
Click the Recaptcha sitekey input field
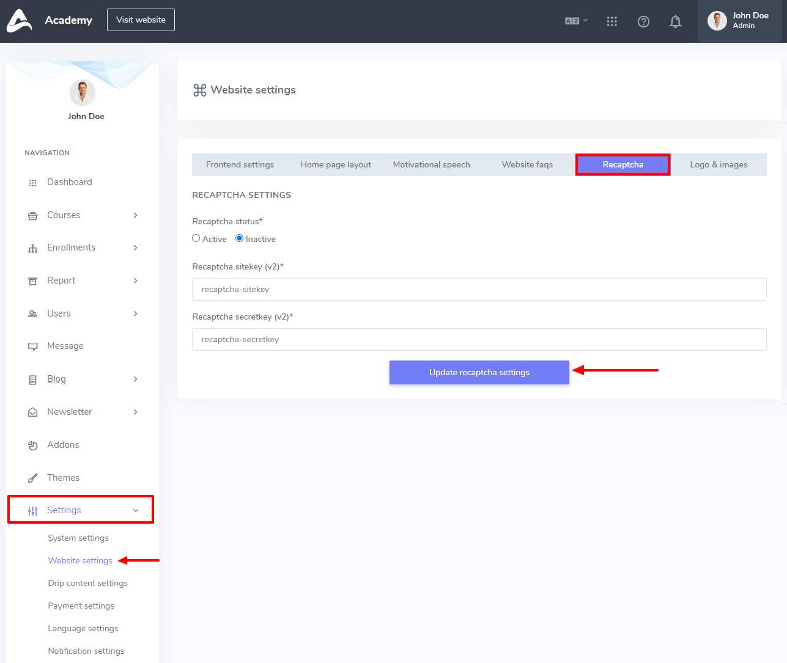coord(479,290)
